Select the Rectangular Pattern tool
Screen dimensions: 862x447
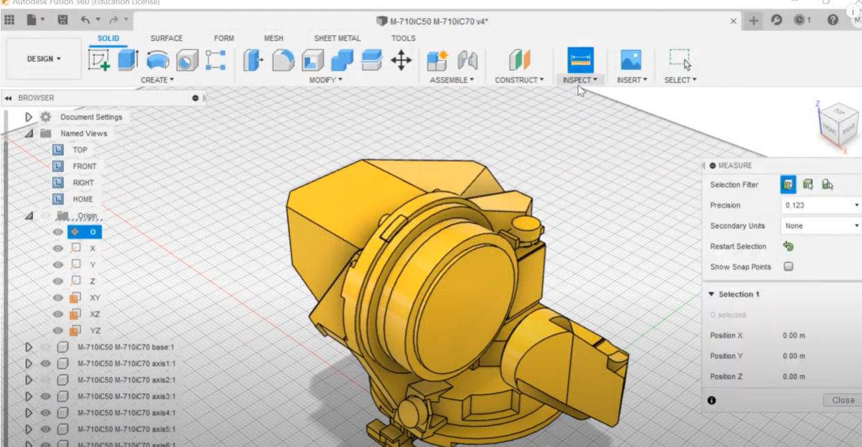(x=216, y=61)
